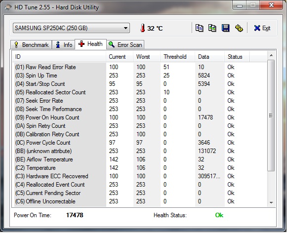This screenshot has height=234, width=289.
Task: Save screenshot with floppy disk icon
Action: point(226,28)
